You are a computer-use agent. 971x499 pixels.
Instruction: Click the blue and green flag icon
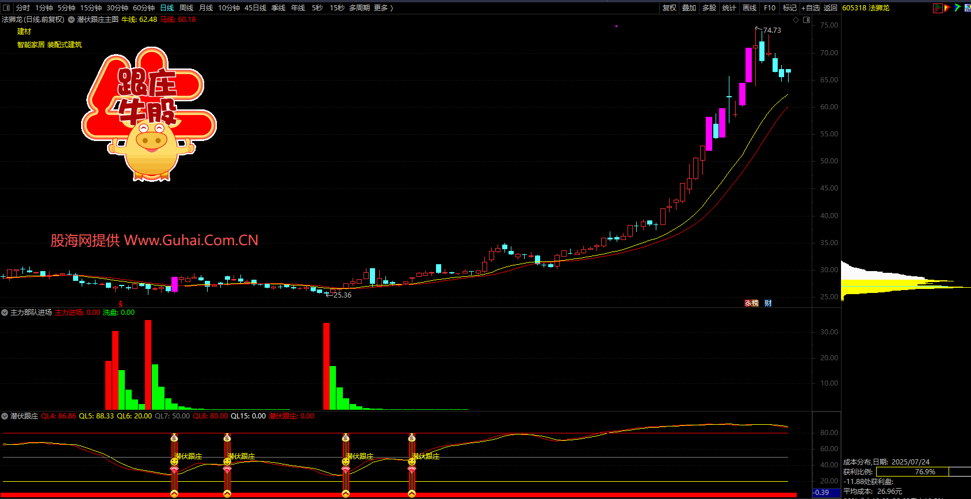click(957, 8)
